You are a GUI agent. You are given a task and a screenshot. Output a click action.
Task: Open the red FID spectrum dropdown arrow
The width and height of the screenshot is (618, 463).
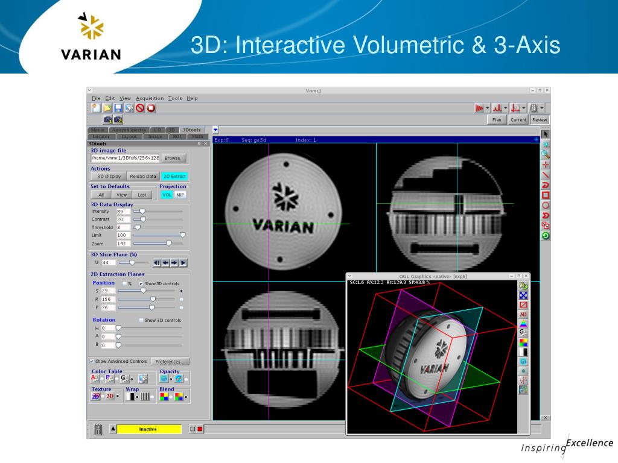(488, 108)
